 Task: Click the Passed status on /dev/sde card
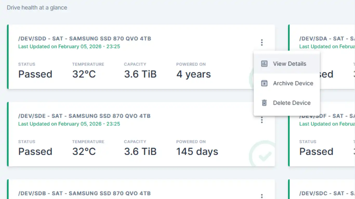click(35, 152)
